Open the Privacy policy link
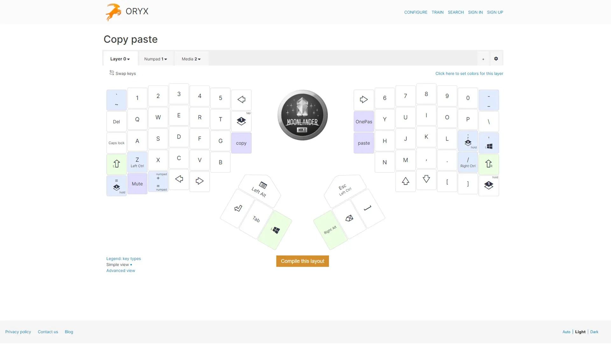 click(18, 332)
